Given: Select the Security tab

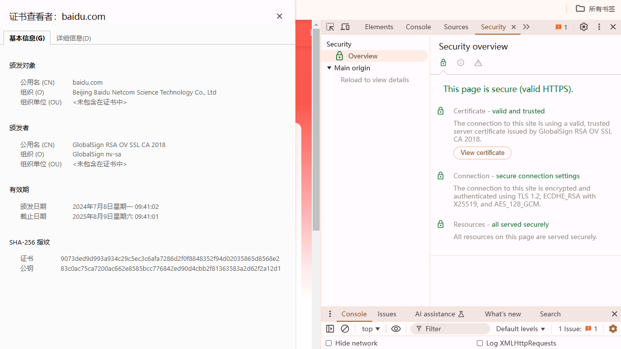Looking at the screenshot, I should click(x=493, y=27).
